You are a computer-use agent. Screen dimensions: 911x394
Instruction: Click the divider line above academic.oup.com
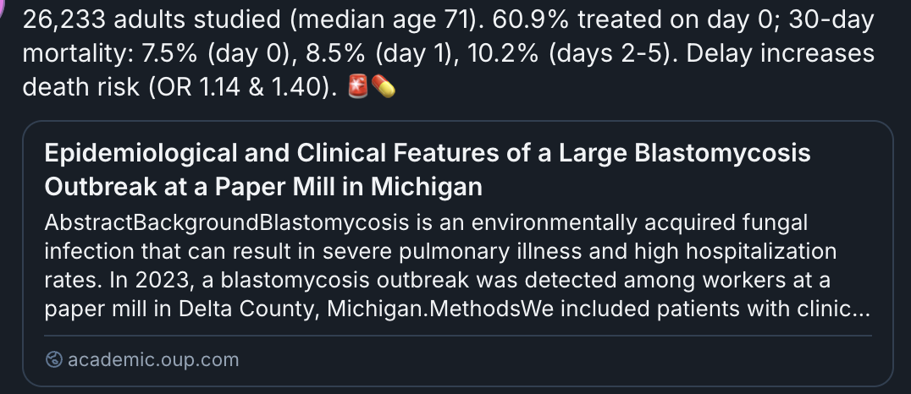pyautogui.click(x=458, y=336)
